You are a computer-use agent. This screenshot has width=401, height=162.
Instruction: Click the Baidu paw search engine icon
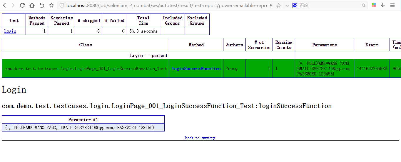tap(295, 5)
